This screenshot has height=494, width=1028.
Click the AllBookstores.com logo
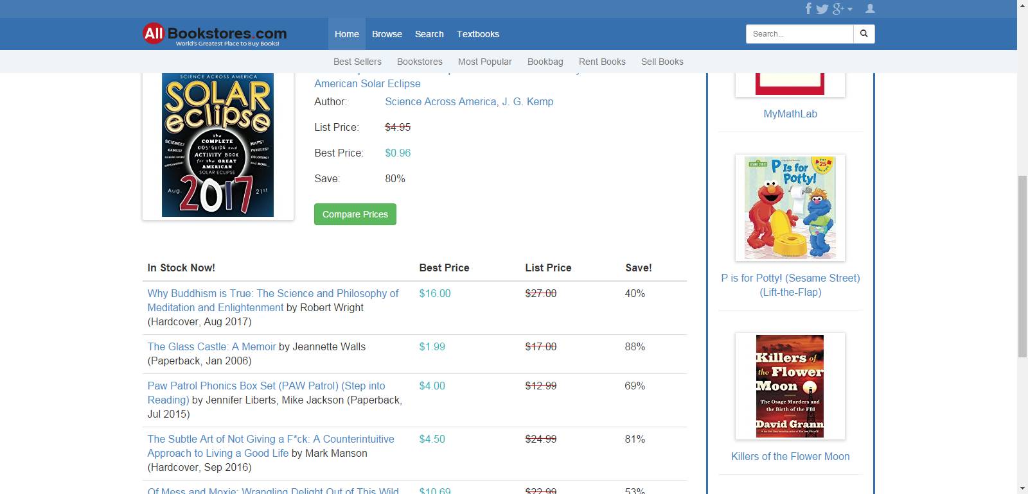[x=215, y=34]
